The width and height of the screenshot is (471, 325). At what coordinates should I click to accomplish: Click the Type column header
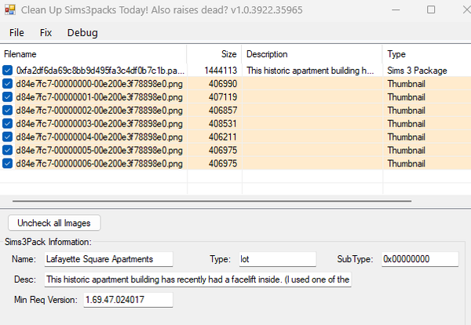pos(427,54)
